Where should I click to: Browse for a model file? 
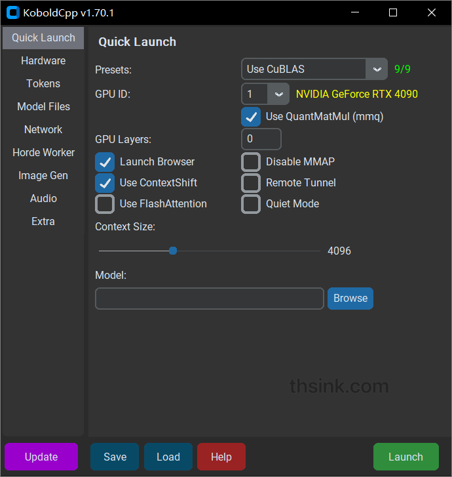pyautogui.click(x=350, y=299)
